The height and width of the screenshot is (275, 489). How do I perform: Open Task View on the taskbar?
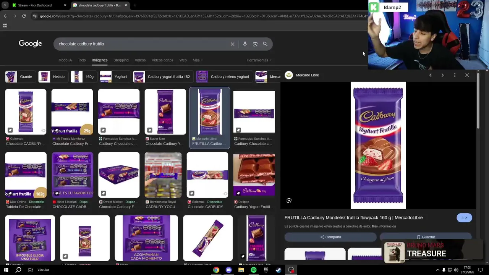pos(31,270)
